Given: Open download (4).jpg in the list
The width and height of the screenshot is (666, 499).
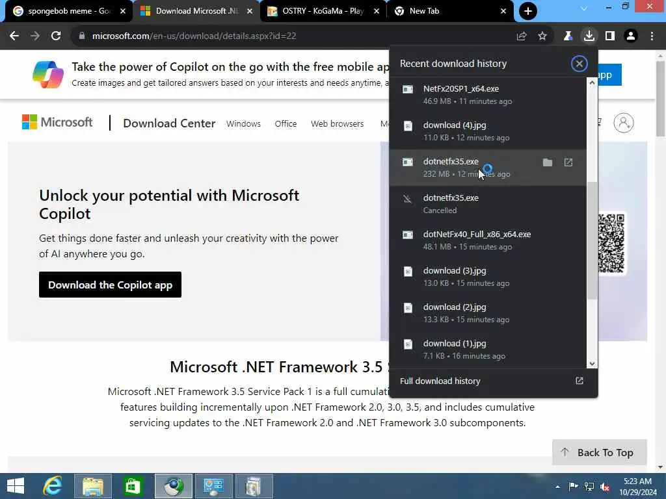Looking at the screenshot, I should (x=488, y=131).
